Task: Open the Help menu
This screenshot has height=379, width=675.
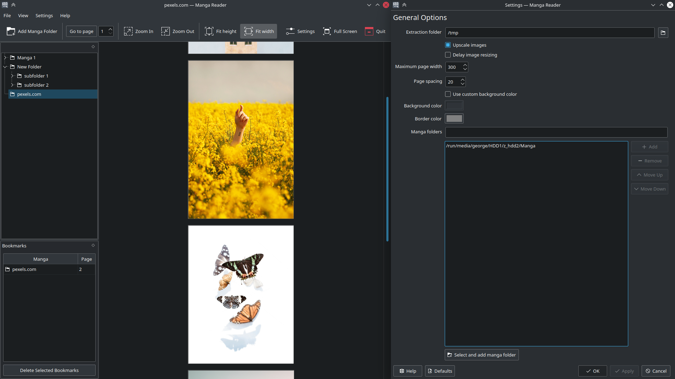Action: [x=65, y=16]
